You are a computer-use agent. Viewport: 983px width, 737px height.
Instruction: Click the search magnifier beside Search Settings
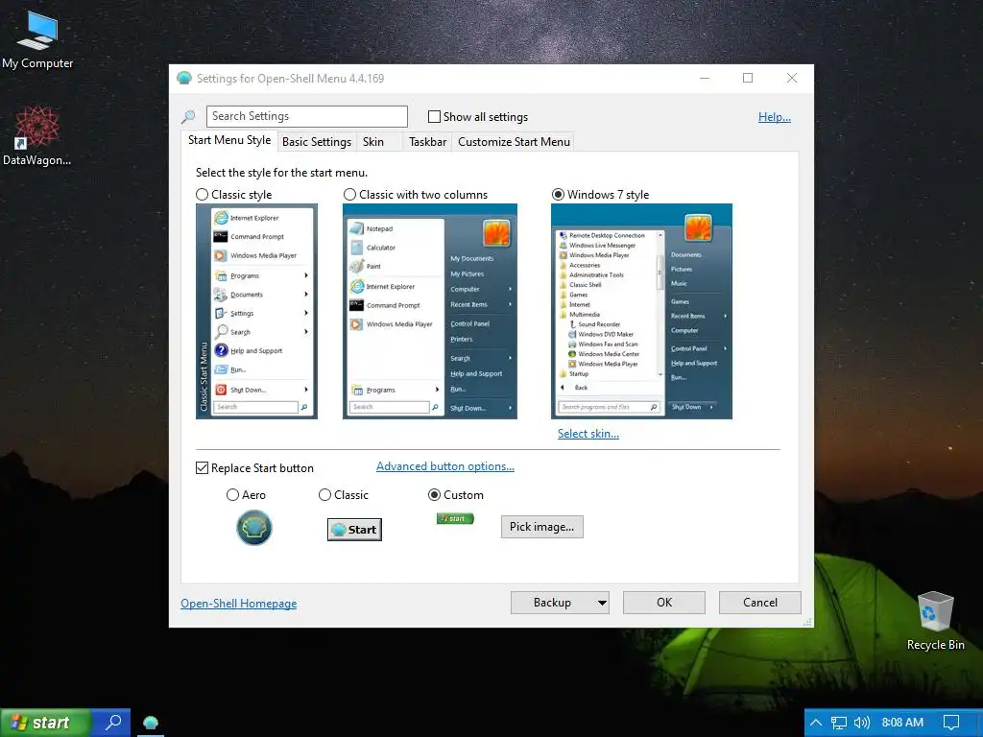coord(188,116)
